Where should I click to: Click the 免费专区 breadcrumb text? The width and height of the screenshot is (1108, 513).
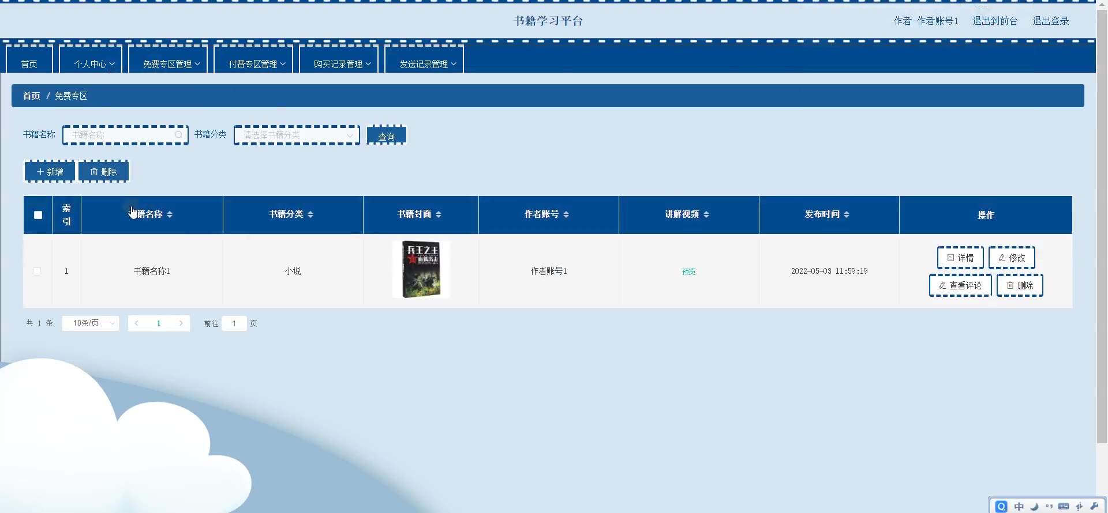point(71,96)
